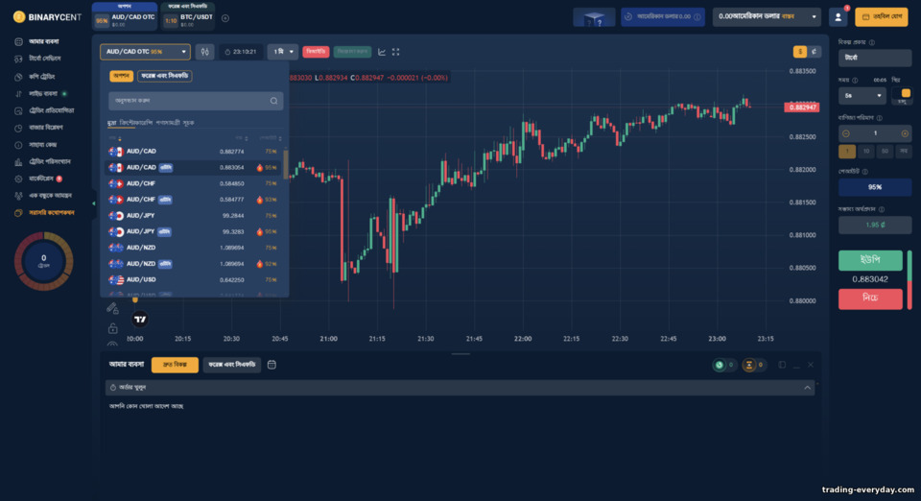Toggle the fixed time switch in trade panel
Viewport: 921px width, 501px height.
(902, 93)
